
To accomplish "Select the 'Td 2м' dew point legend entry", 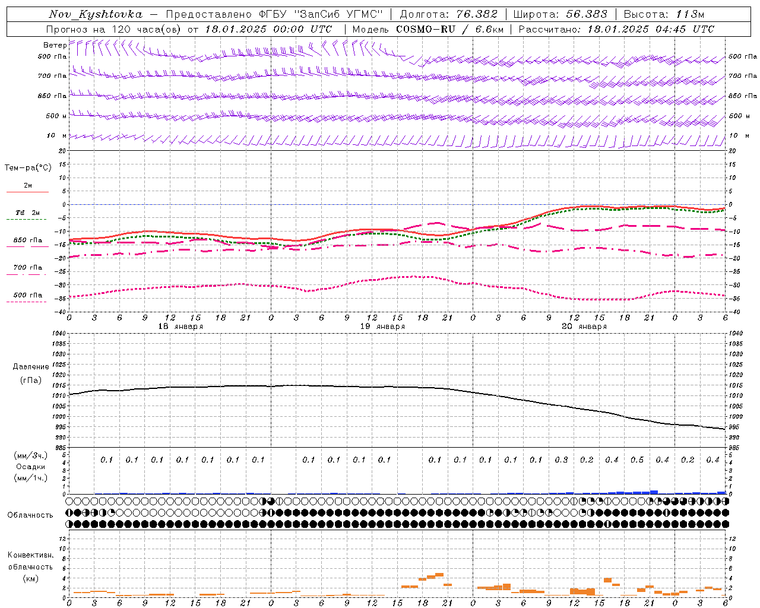I will click(27, 213).
